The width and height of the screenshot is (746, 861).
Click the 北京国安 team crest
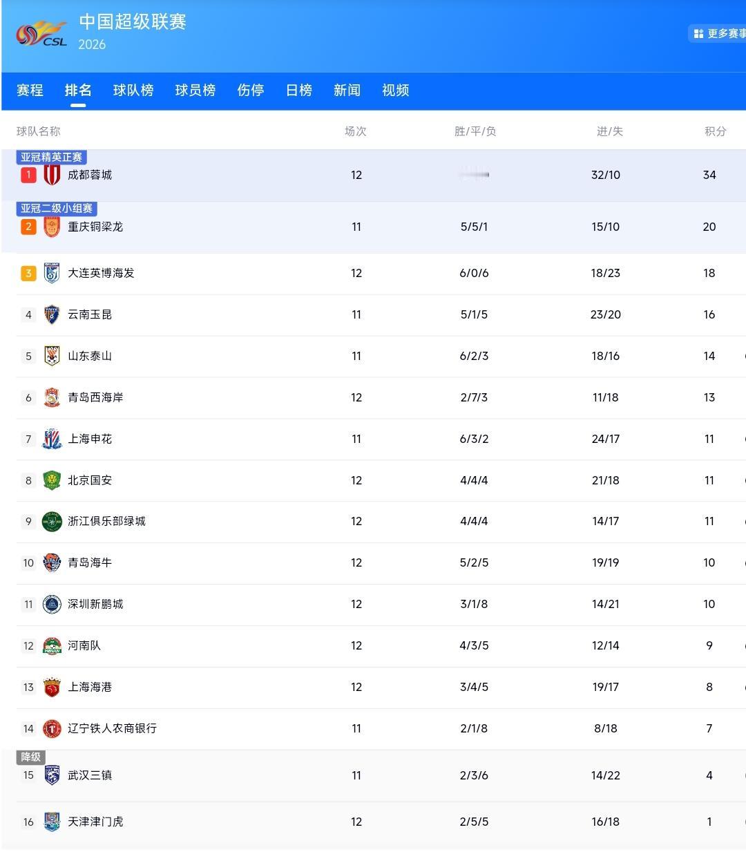point(52,480)
